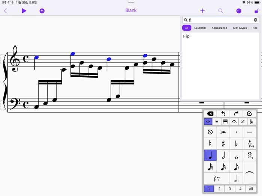262x196 pixels.
Task: Select voice 4
Action: pyautogui.click(x=240, y=189)
